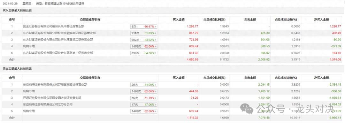Expand the 590次 34.58% stats dropdown

point(144,53)
